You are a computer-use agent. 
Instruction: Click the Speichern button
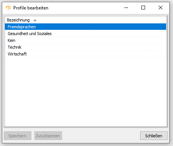pyautogui.click(x=17, y=136)
